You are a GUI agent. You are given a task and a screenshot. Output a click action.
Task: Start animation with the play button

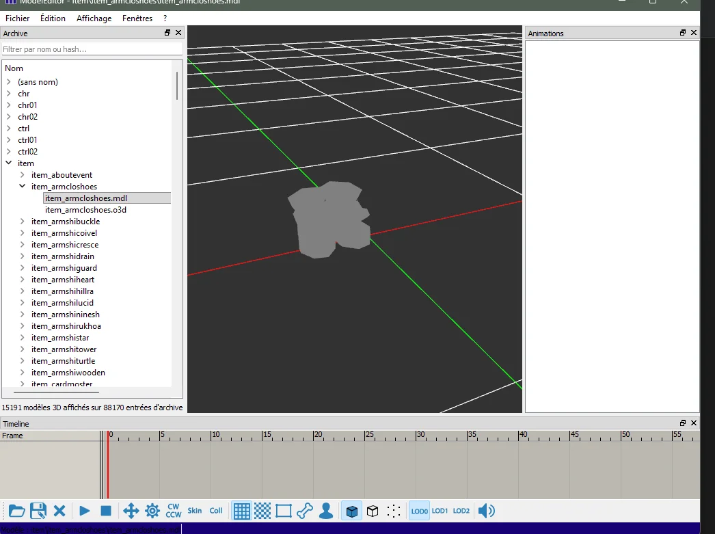(x=84, y=511)
